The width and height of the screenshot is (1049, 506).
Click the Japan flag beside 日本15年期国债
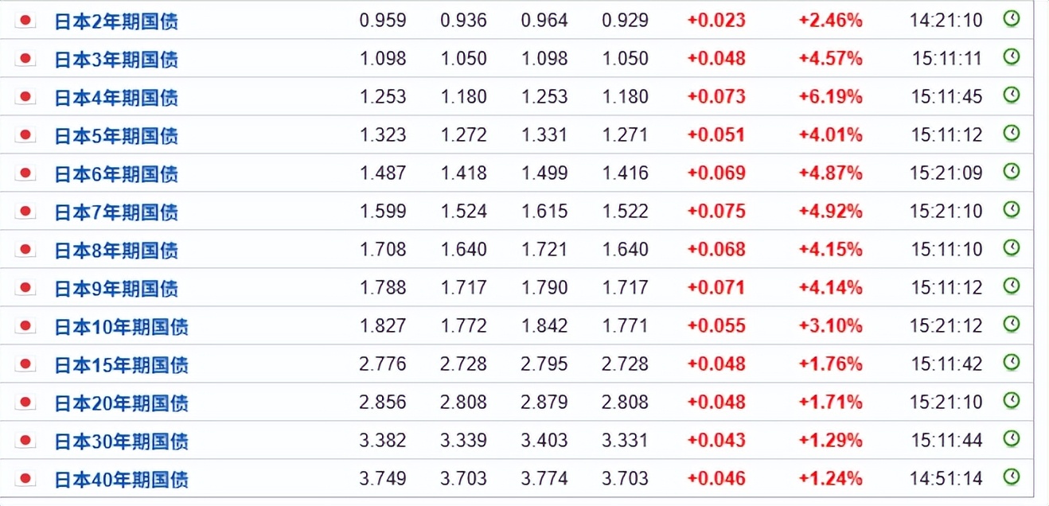coord(25,364)
